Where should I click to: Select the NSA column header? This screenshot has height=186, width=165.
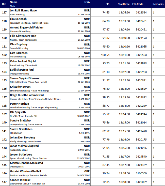(x=87, y=2)
